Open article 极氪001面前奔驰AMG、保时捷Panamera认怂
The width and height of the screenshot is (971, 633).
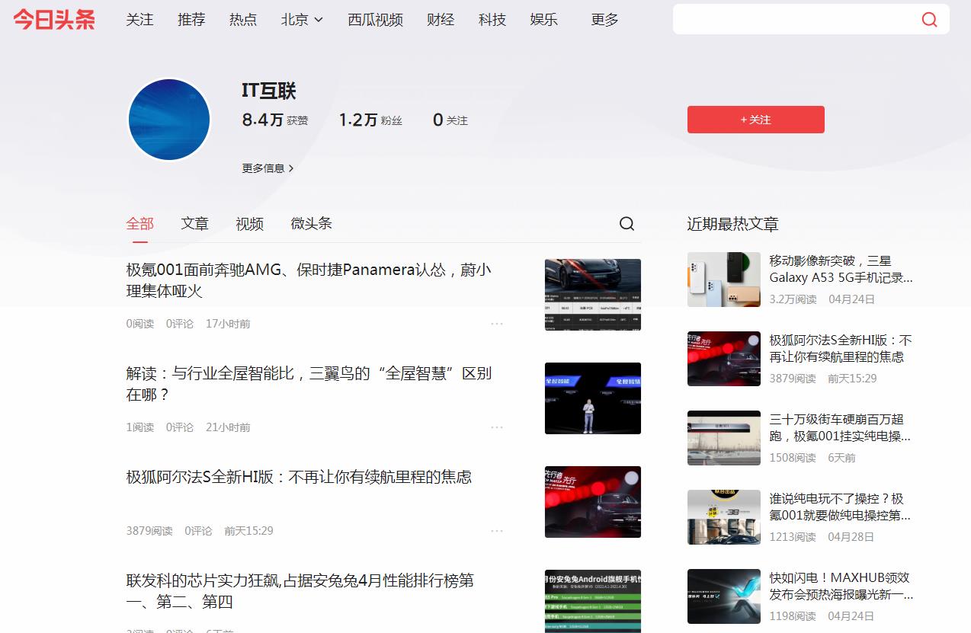(309, 280)
